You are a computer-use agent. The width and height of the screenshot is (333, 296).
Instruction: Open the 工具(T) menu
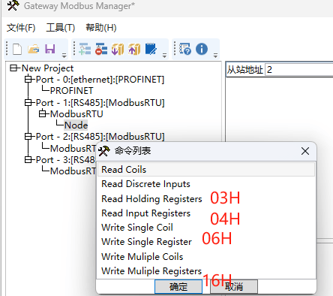[61, 28]
